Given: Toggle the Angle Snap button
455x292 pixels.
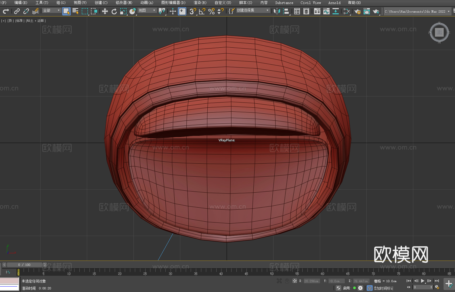Looking at the screenshot, I should 202,11.
